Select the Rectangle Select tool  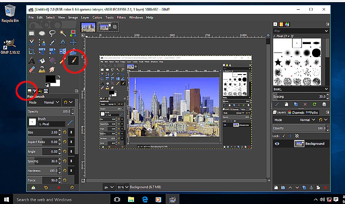click(32, 33)
